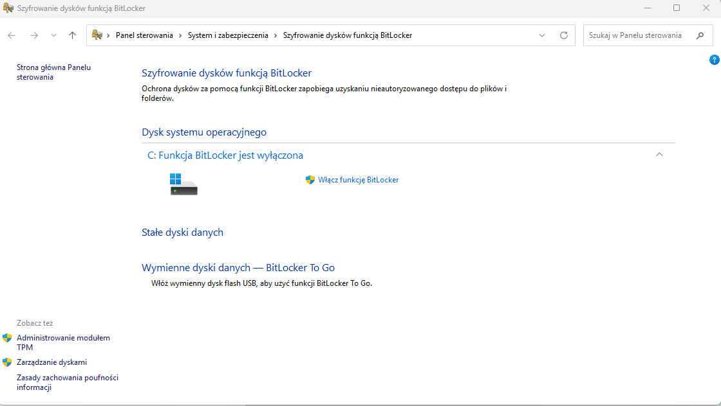Click the shield icon next to Administrowanie modułem TPM
Image resolution: width=721 pixels, height=406 pixels.
7,338
